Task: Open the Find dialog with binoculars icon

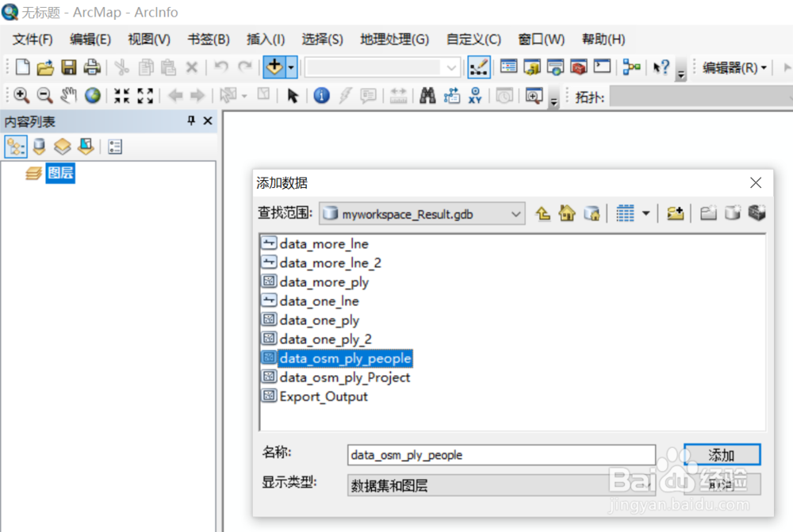Action: pyautogui.click(x=427, y=95)
